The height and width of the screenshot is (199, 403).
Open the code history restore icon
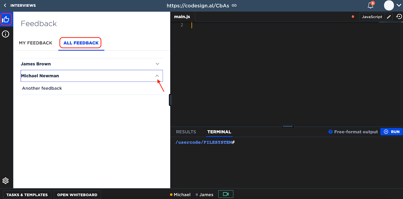399,17
